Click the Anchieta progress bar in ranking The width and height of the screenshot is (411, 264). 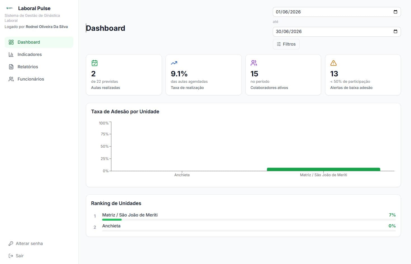[249, 231]
